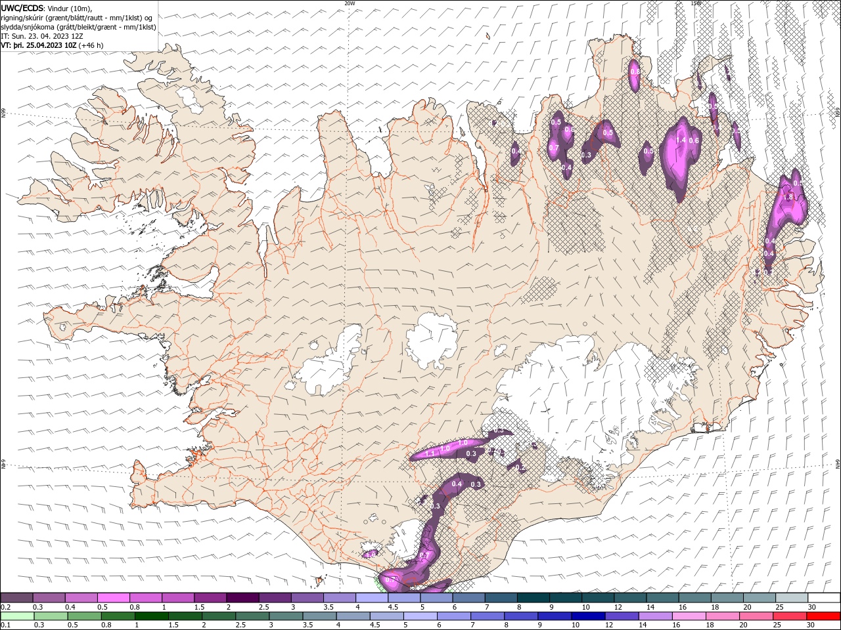The width and height of the screenshot is (841, 630).
Task: Click the '1.1' precipitation value in the south
Action: (430, 453)
